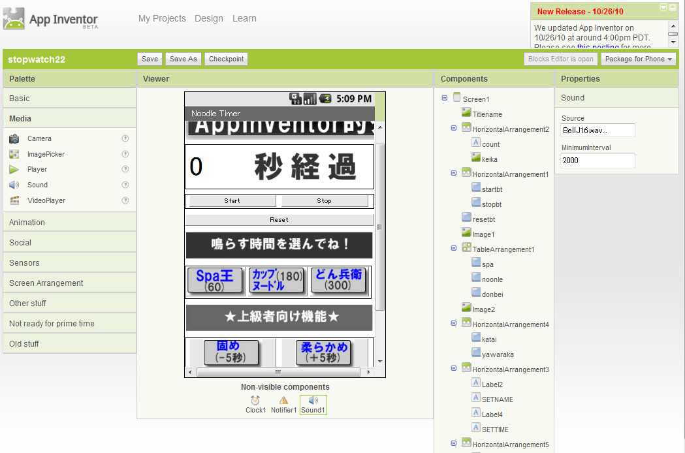
Task: Click the Titlename image icon in tree
Action: coord(466,113)
